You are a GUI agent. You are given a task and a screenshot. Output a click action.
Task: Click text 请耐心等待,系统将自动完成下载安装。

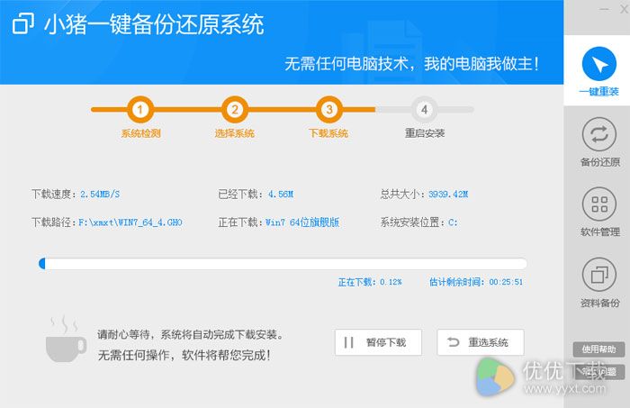coord(191,334)
